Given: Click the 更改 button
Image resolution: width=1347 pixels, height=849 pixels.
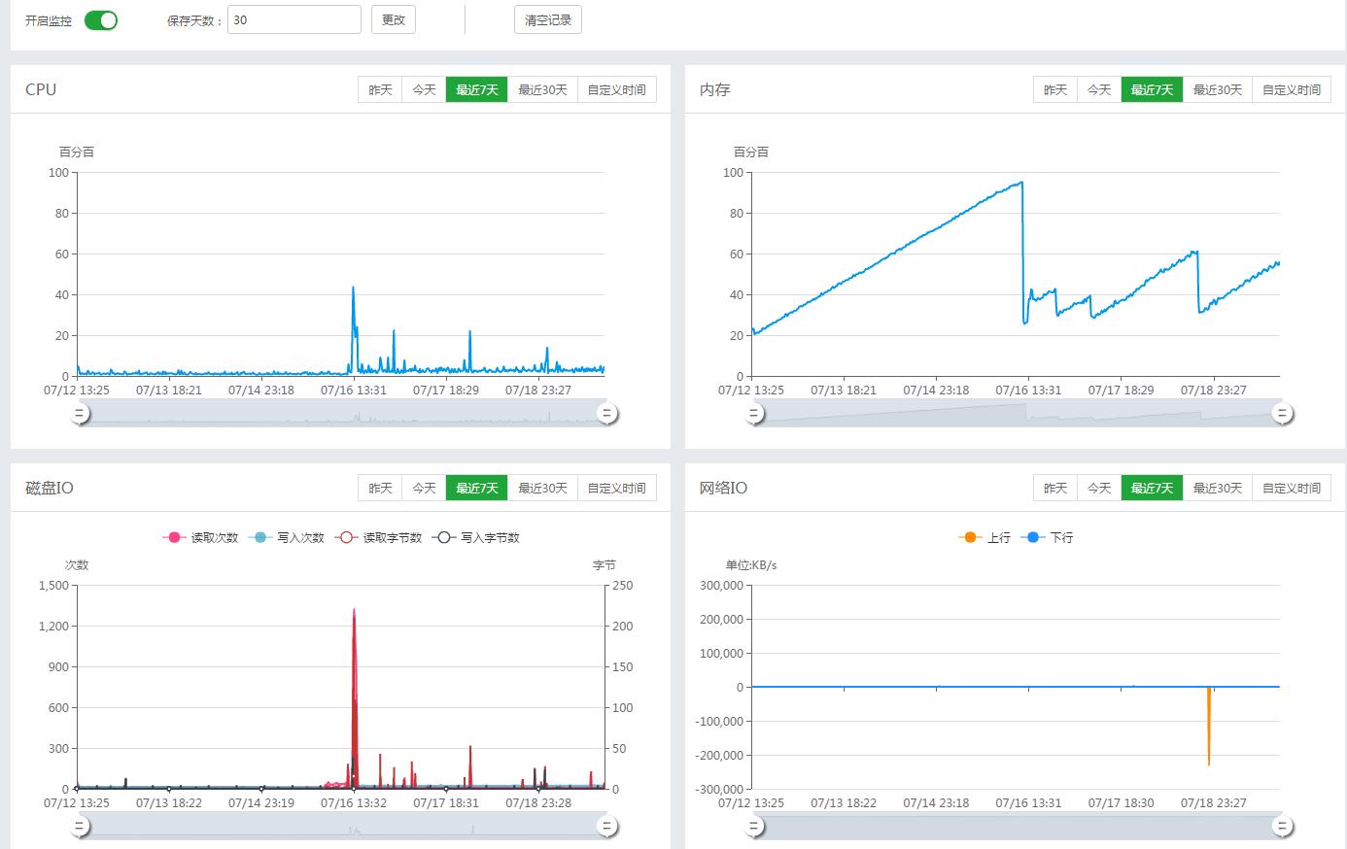Looking at the screenshot, I should [394, 19].
